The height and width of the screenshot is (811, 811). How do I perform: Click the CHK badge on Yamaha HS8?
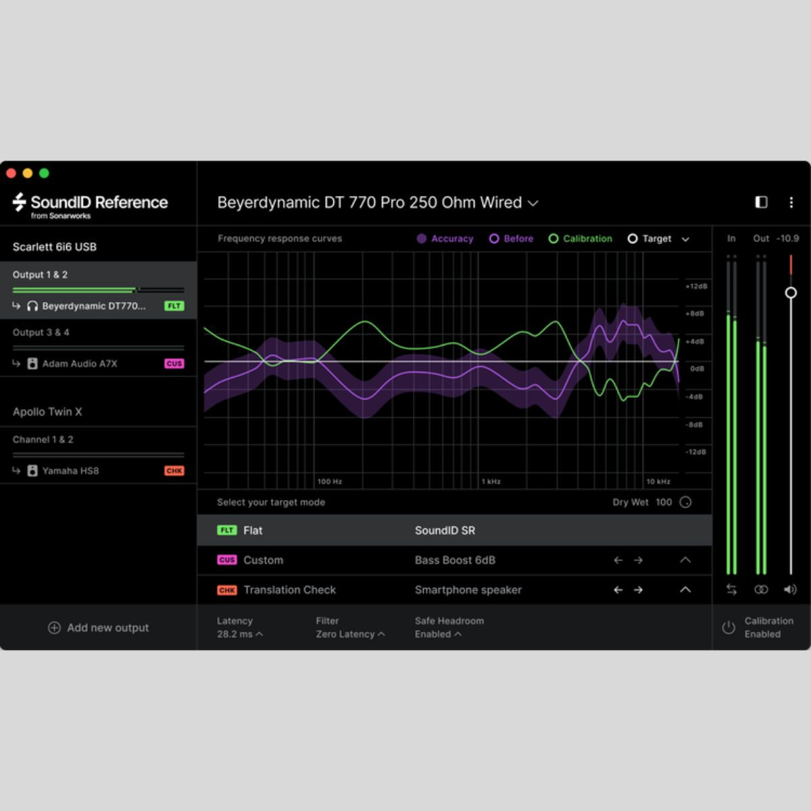[x=174, y=470]
